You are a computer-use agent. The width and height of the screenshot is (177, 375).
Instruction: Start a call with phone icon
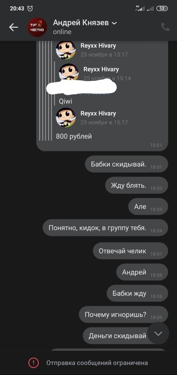pyautogui.click(x=165, y=27)
